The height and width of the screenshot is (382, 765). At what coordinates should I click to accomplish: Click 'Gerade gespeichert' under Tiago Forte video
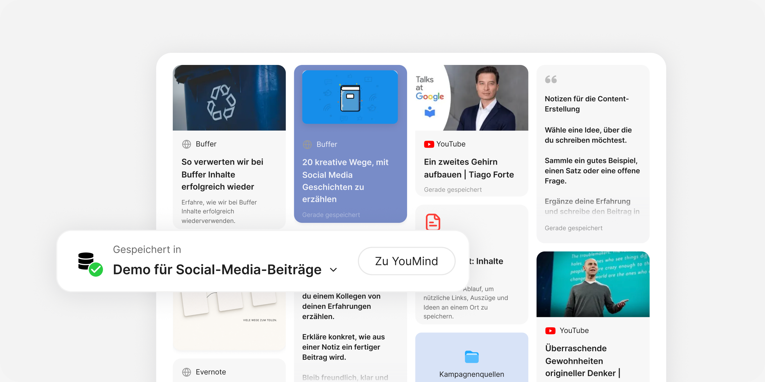(x=453, y=190)
